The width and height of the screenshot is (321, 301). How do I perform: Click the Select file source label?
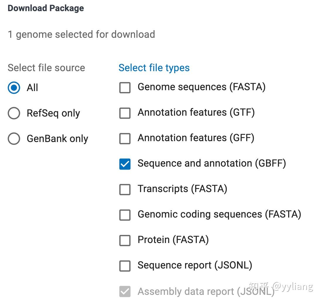46,68
